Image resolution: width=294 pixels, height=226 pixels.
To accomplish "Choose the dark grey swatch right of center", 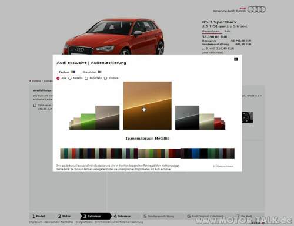I will click(x=187, y=117).
